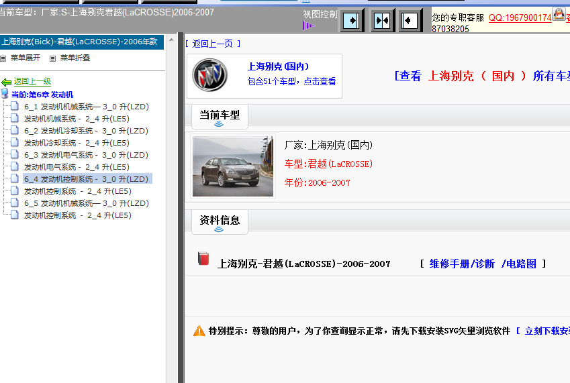Click page icon beside 6_2 cooling system item
Screen dimensions: 570x383
15,130
